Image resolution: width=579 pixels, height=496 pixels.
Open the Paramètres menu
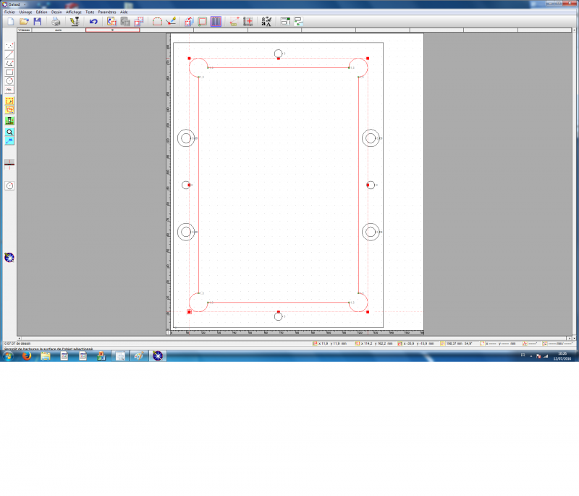[x=106, y=12]
